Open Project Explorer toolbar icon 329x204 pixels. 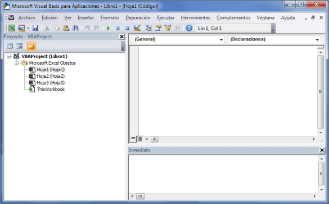point(149,28)
